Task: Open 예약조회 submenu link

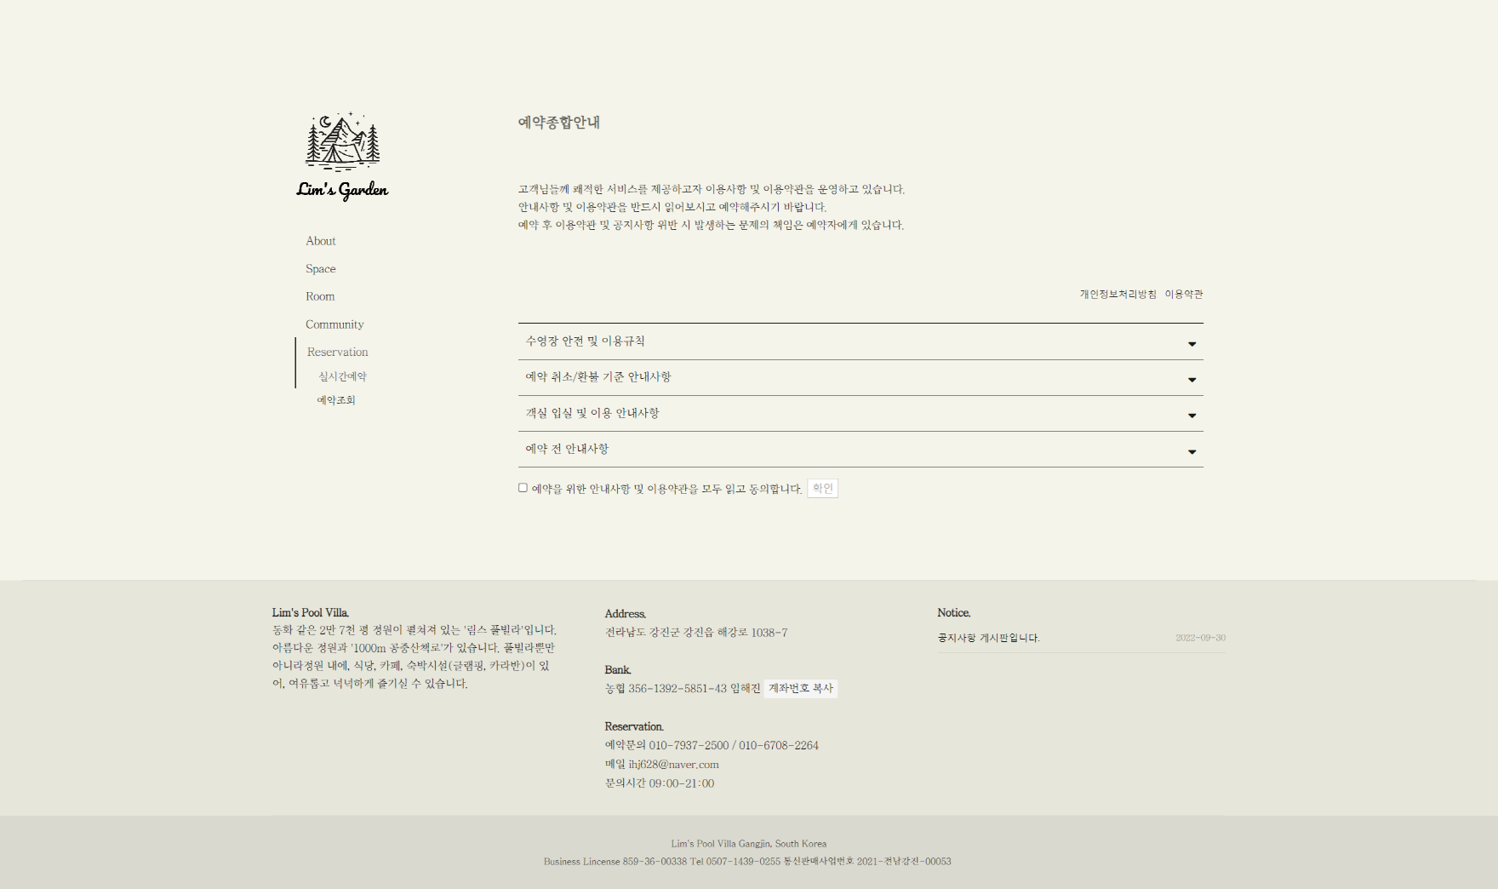Action: tap(336, 400)
